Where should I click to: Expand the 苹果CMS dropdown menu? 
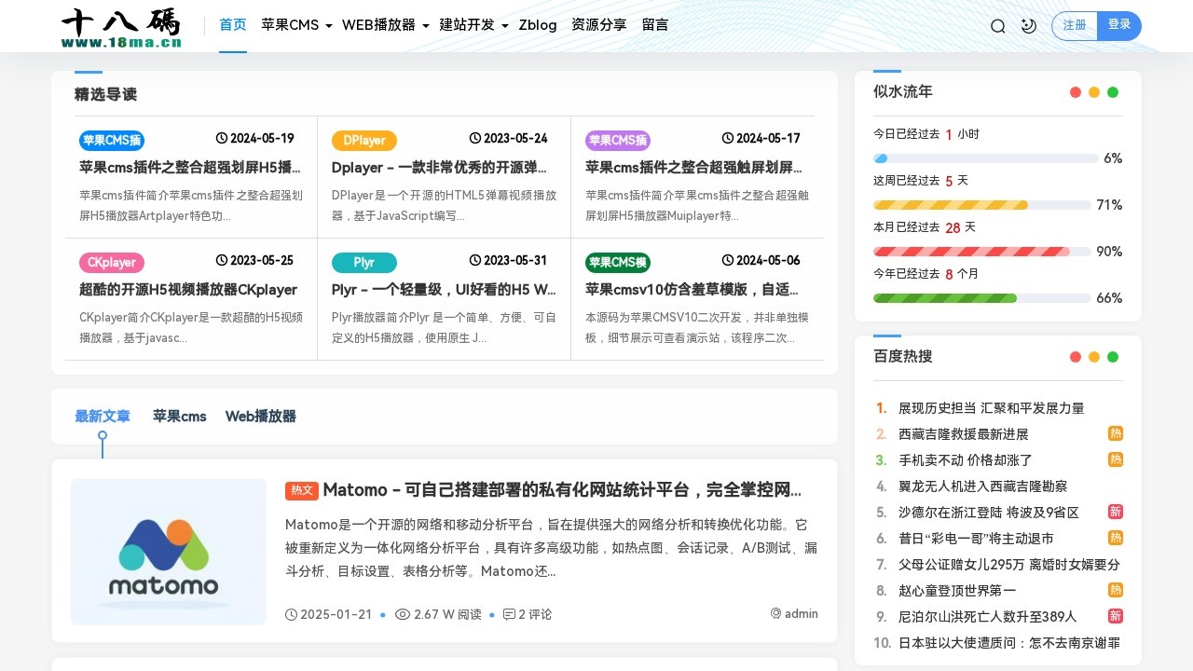coord(297,25)
